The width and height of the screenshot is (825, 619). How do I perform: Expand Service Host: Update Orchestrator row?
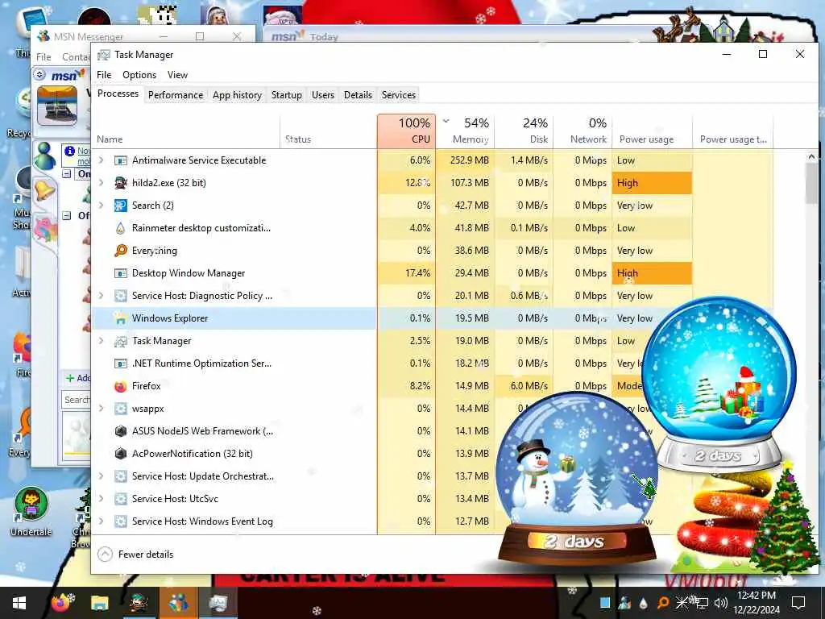click(x=101, y=476)
